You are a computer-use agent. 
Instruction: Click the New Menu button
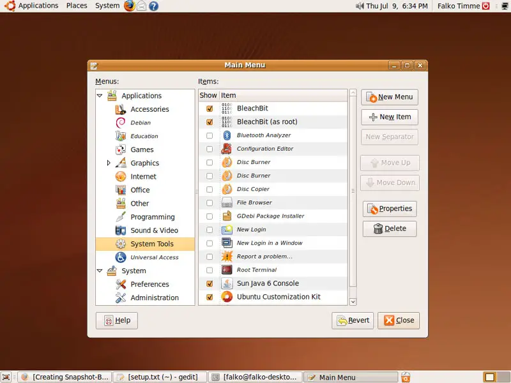(390, 97)
